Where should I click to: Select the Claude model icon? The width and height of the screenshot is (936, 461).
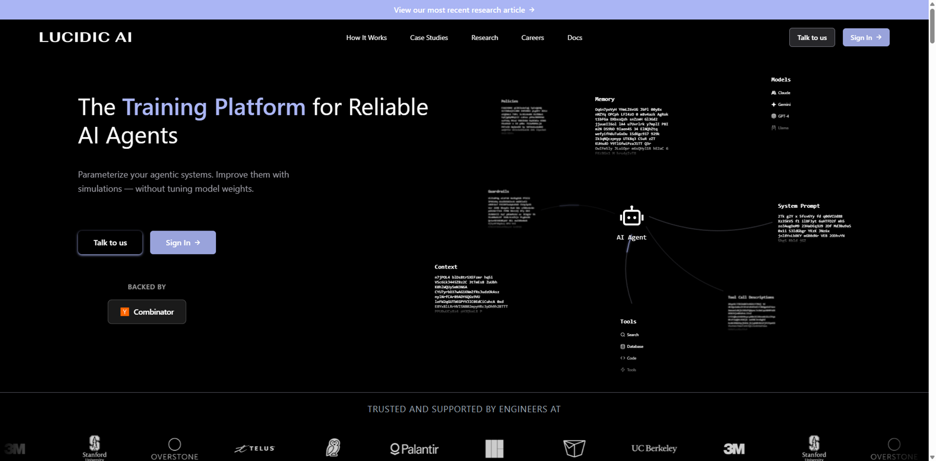point(773,93)
